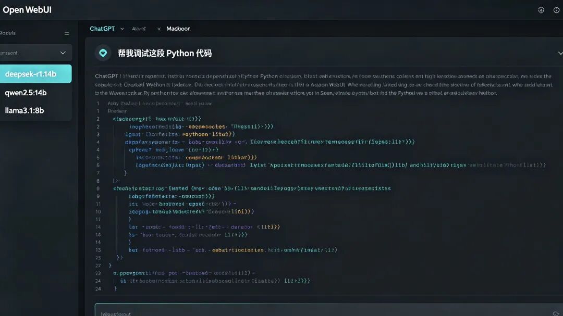The height and width of the screenshot is (316, 563).
Task: Collapse the chat header chevron at right
Action: tap(560, 54)
